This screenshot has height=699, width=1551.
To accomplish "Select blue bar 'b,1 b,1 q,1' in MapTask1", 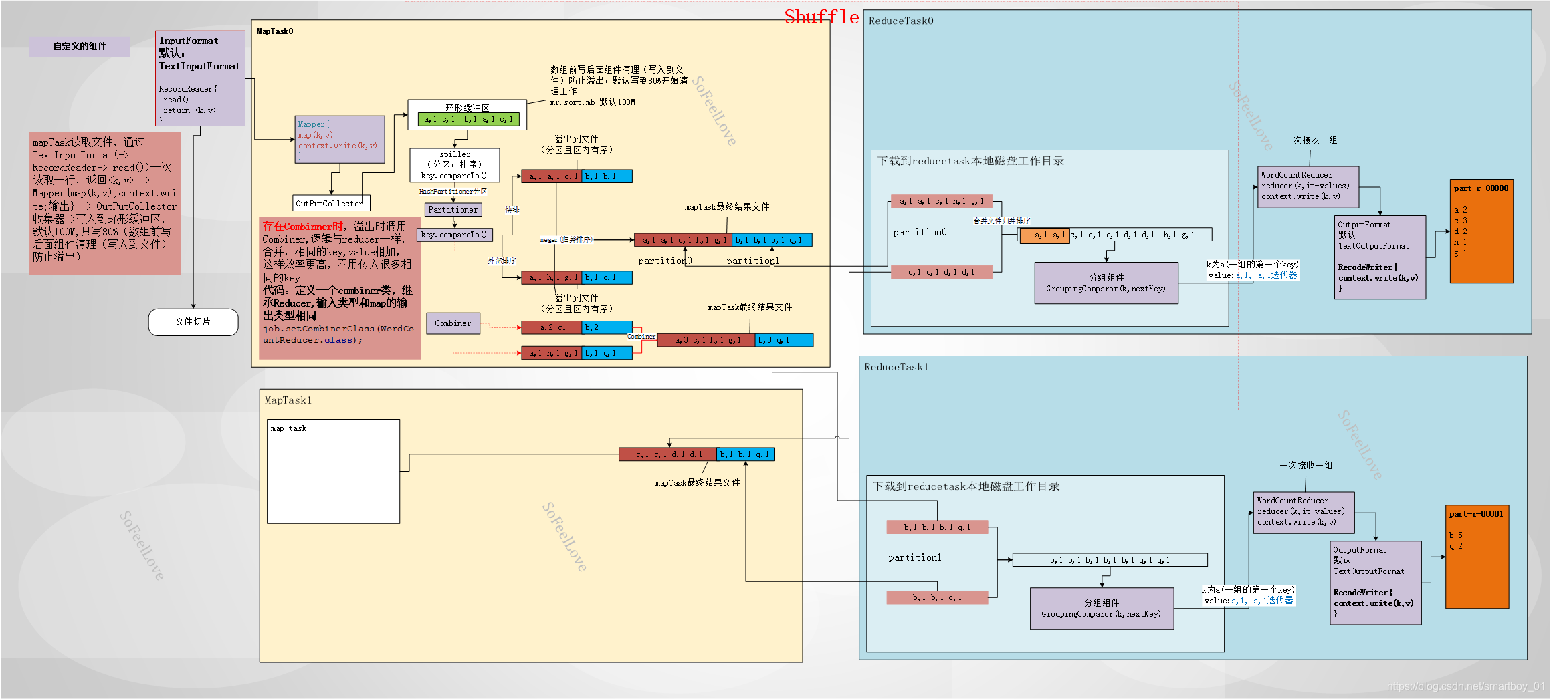I will pos(746,454).
